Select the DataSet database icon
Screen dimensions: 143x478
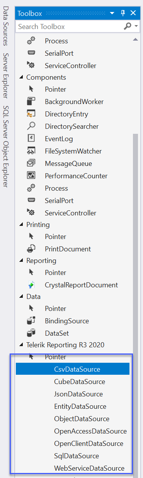coord(31,333)
